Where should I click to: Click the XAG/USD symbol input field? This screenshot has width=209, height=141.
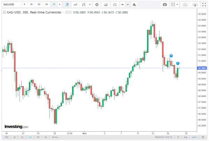[10, 5]
